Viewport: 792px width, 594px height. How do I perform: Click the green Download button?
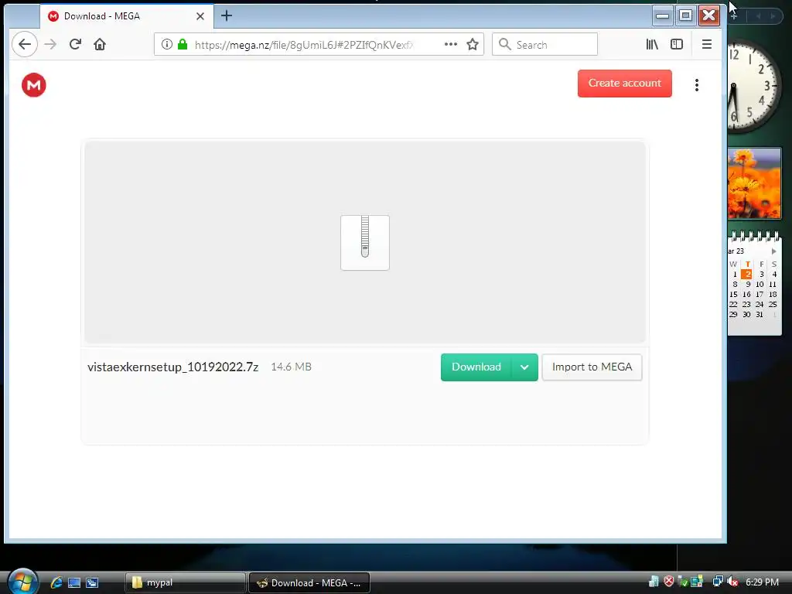pyautogui.click(x=476, y=367)
